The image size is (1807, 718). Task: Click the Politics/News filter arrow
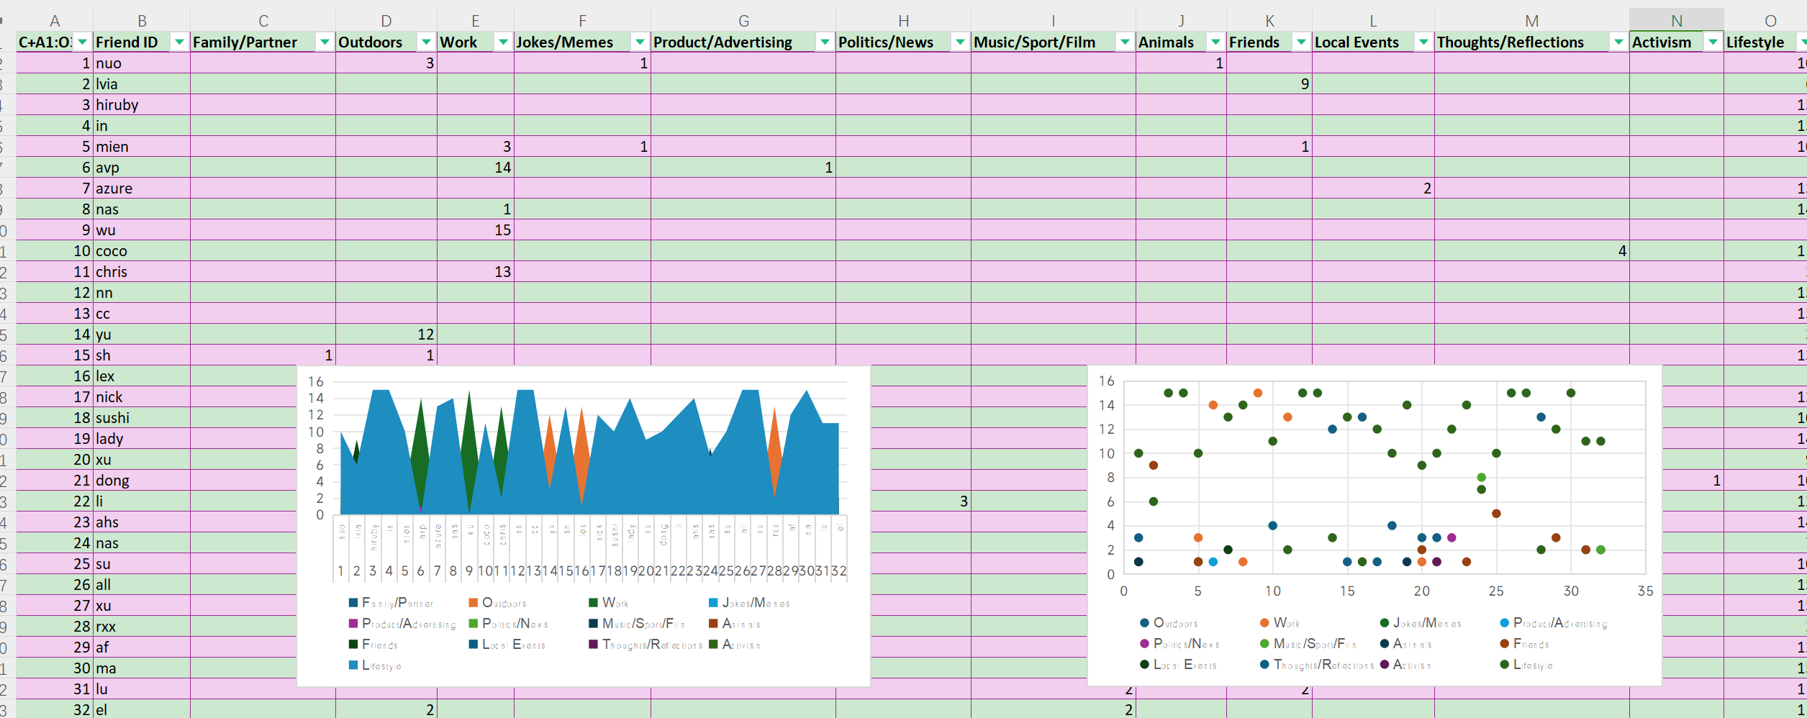coord(959,42)
